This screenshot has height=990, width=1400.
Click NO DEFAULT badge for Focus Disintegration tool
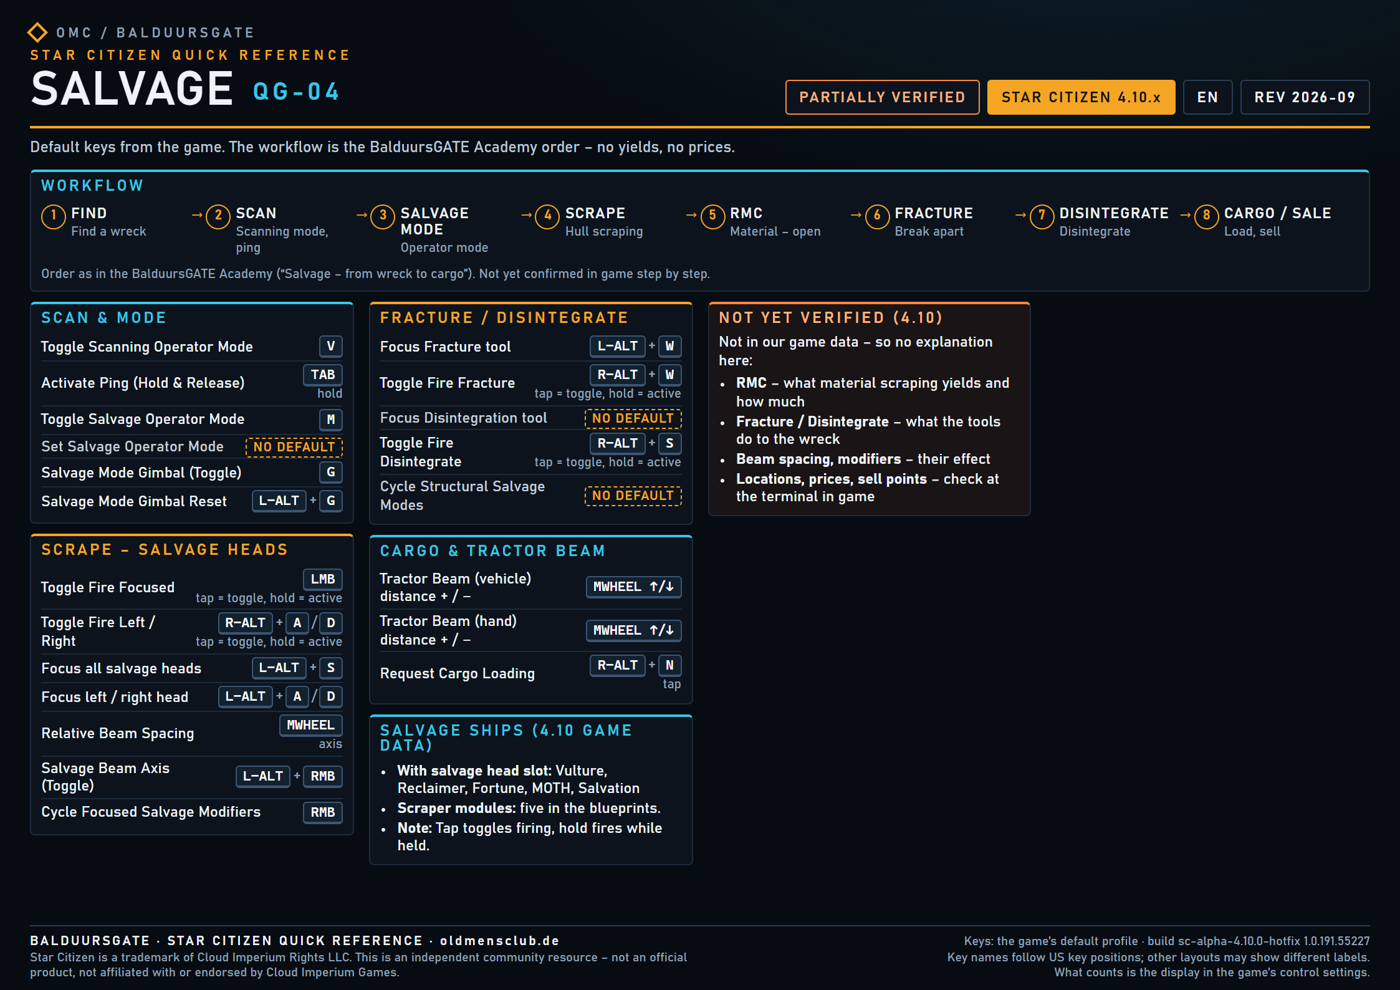tap(633, 418)
